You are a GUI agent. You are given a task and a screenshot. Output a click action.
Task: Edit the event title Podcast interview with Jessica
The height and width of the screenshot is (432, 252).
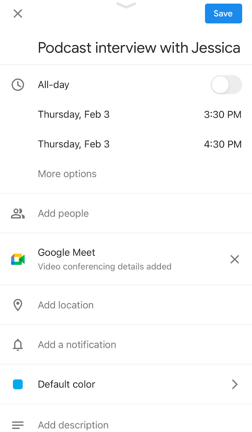pos(139,48)
